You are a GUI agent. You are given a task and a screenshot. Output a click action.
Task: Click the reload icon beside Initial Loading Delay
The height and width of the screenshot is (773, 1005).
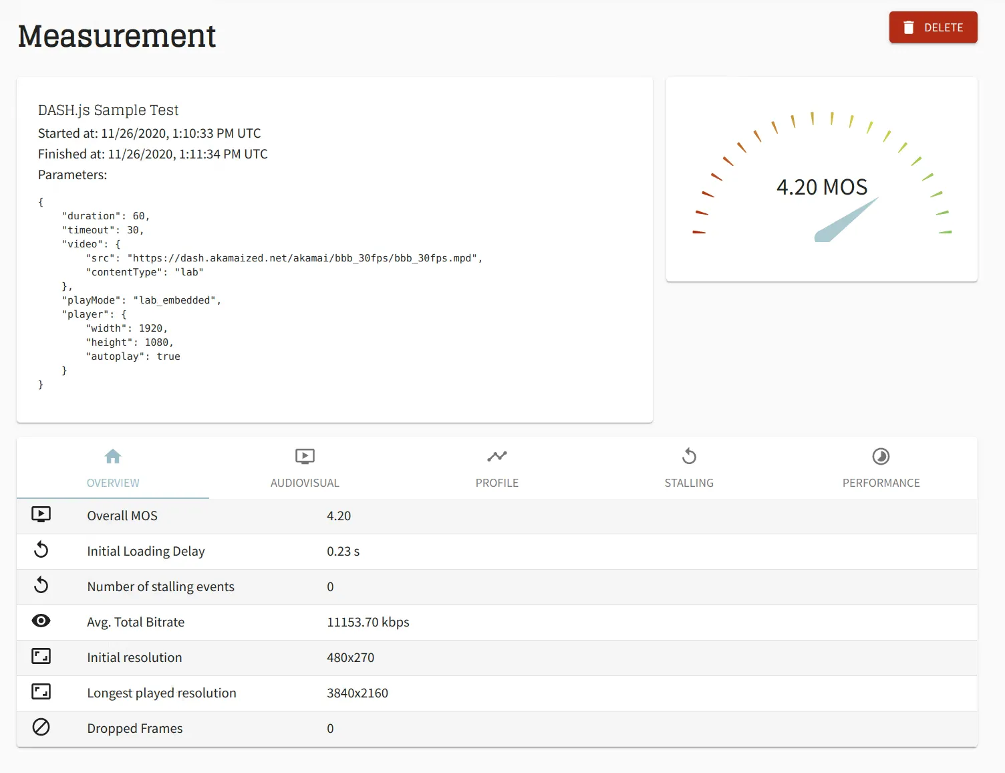[41, 550]
